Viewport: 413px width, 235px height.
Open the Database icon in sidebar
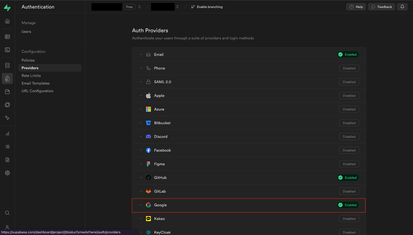[x=7, y=65]
